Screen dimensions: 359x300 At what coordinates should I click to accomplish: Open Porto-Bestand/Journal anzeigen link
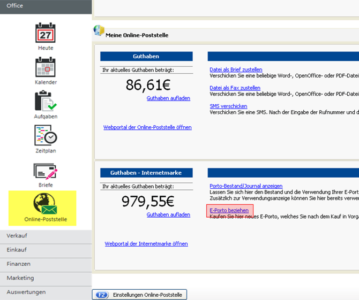pos(245,186)
